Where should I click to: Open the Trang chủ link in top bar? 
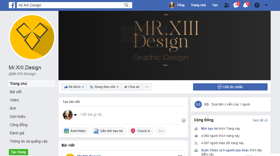pos(198,5)
